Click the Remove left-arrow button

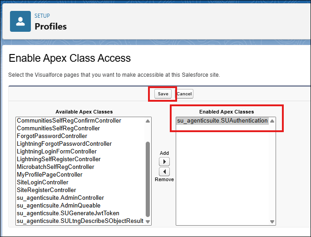(x=164, y=172)
